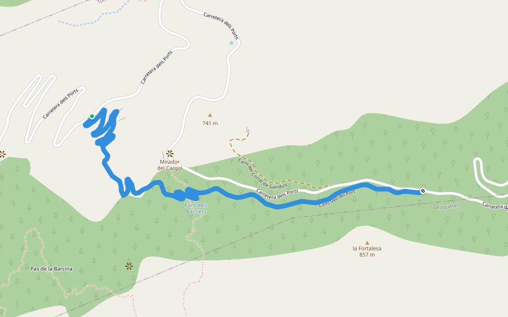Select the Mirador del Cargol viewpoint icon
The width and height of the screenshot is (508, 317).
170,154
